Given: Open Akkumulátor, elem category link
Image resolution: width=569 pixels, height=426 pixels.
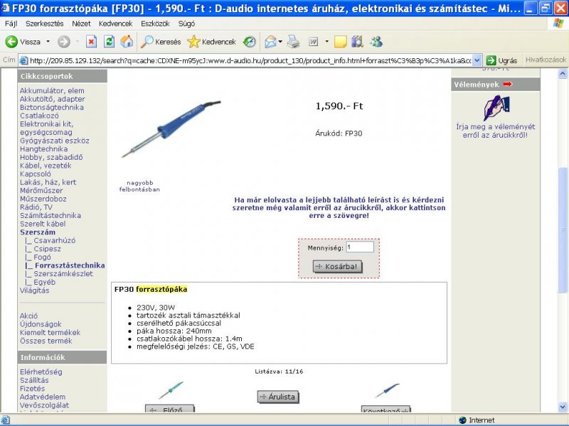Looking at the screenshot, I should click(52, 91).
